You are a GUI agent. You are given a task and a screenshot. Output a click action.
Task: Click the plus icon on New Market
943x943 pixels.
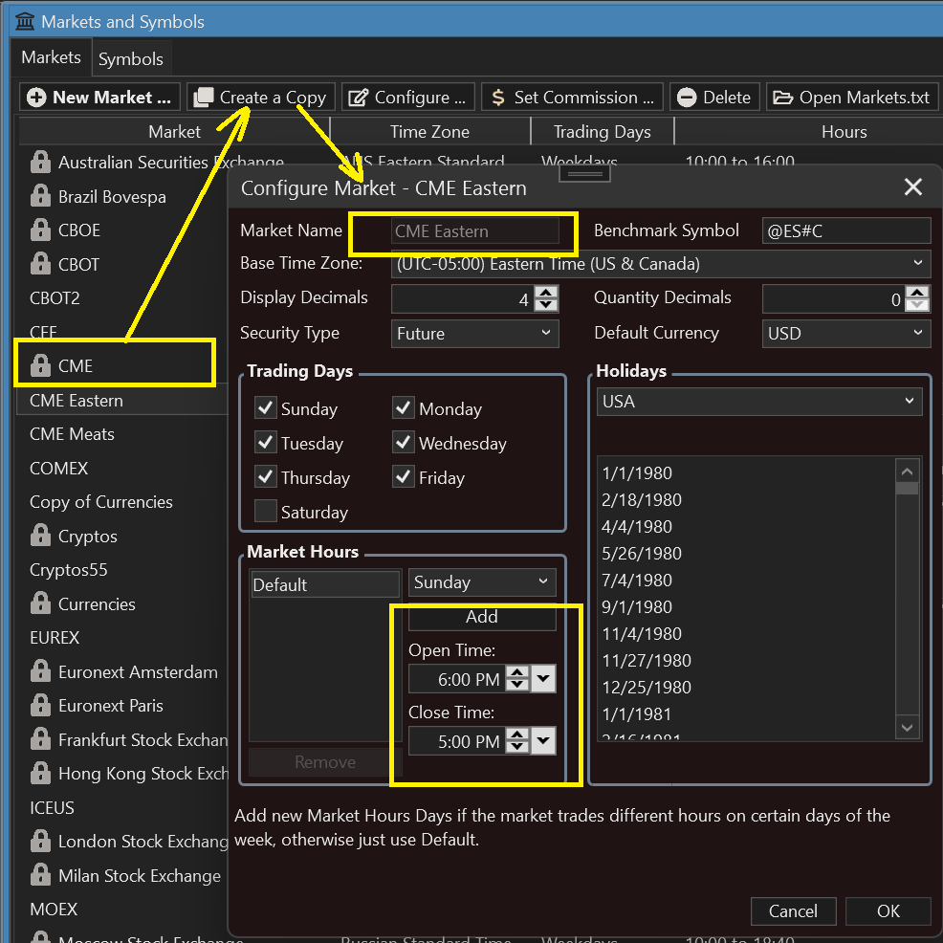pos(36,98)
